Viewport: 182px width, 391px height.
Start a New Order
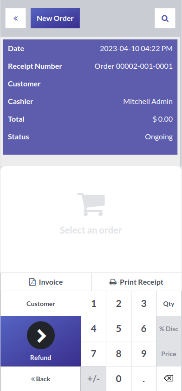[55, 18]
